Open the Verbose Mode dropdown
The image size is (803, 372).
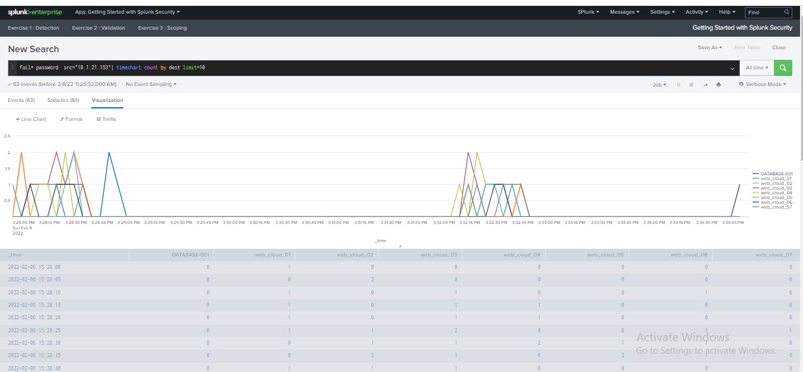pos(763,84)
